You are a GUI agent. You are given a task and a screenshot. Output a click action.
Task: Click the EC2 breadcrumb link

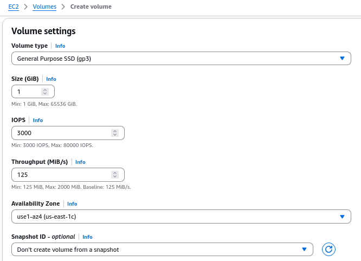14,7
